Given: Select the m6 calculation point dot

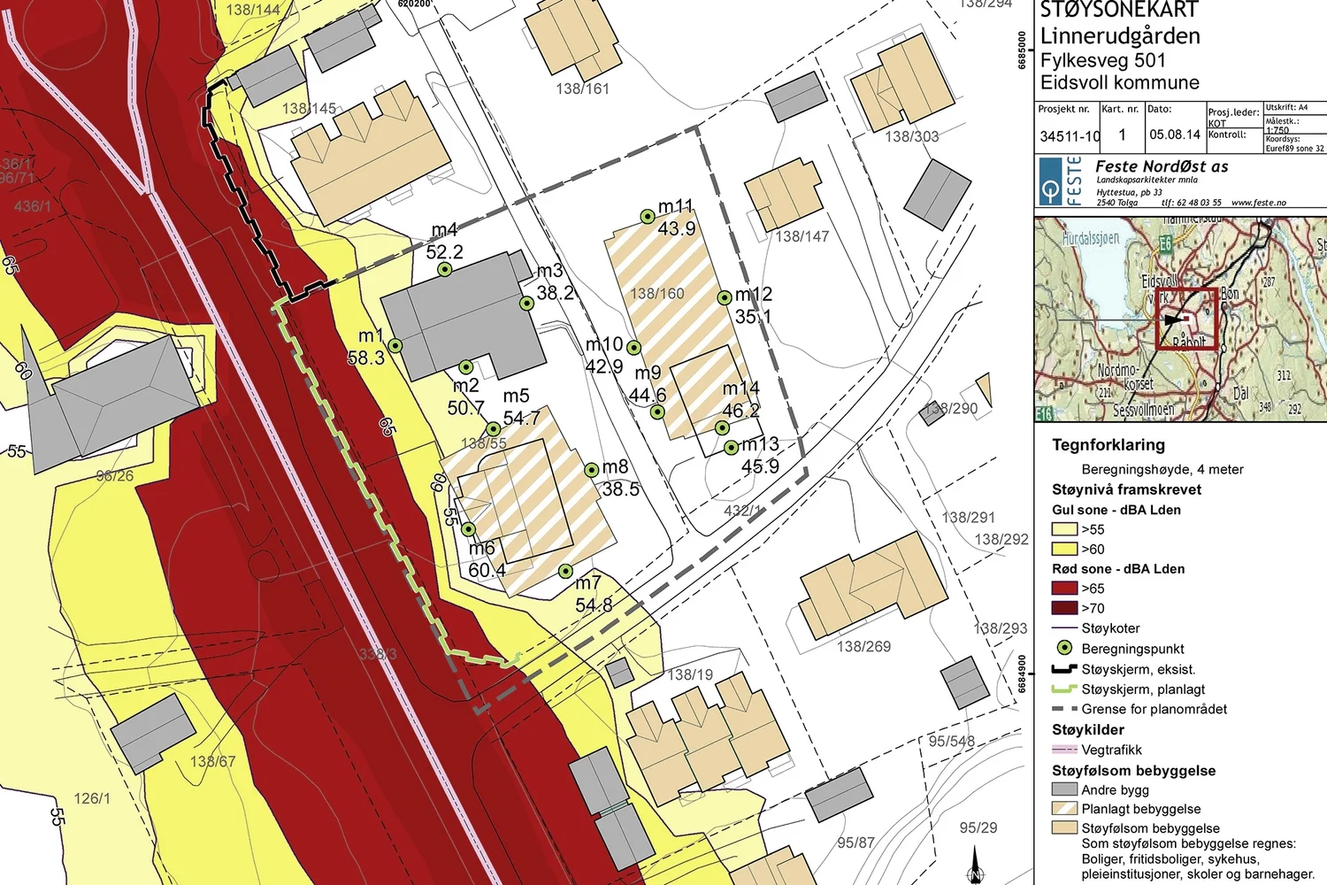Looking at the screenshot, I should point(469,529).
